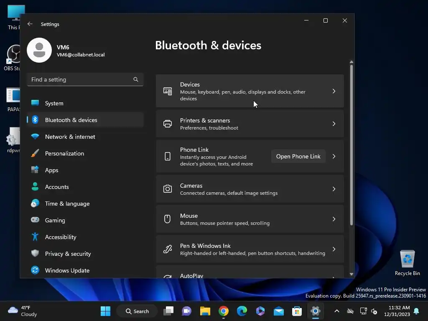Click the Windows Update refresh icon
Viewport: 428px width, 321px height.
tap(35, 270)
